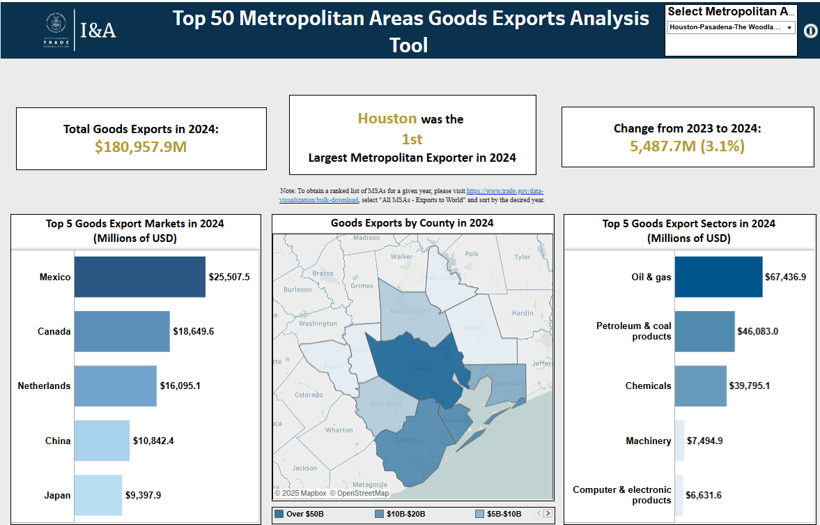This screenshot has width=820, height=525.
Task: Click the legend's right pagination arrow
Action: click(546, 512)
